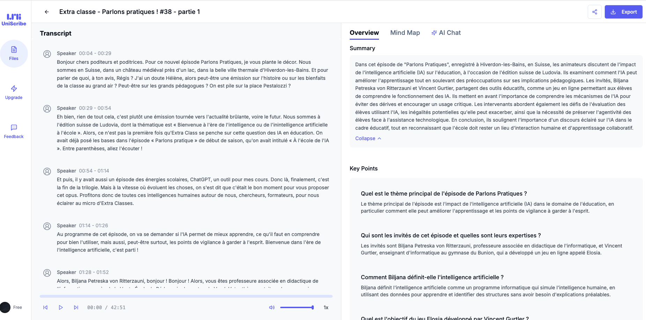Skip to next transcript segment

tap(76, 307)
